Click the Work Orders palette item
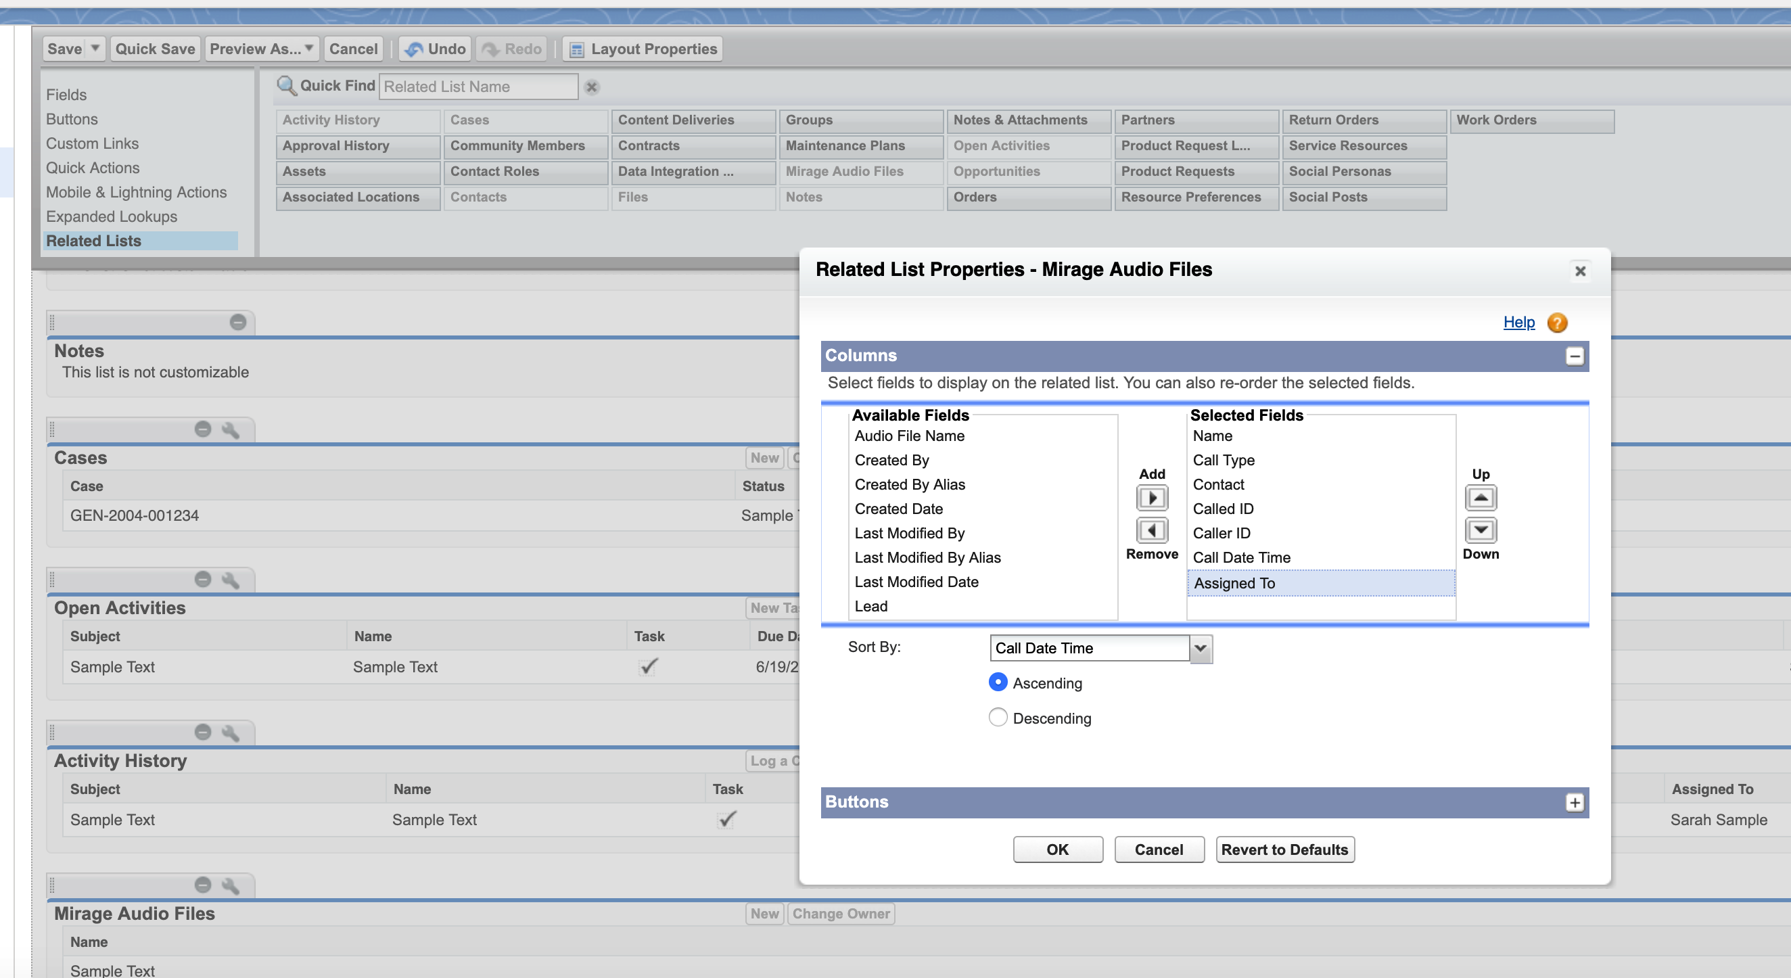Screen dimensions: 1791x978 pyautogui.click(x=1533, y=120)
